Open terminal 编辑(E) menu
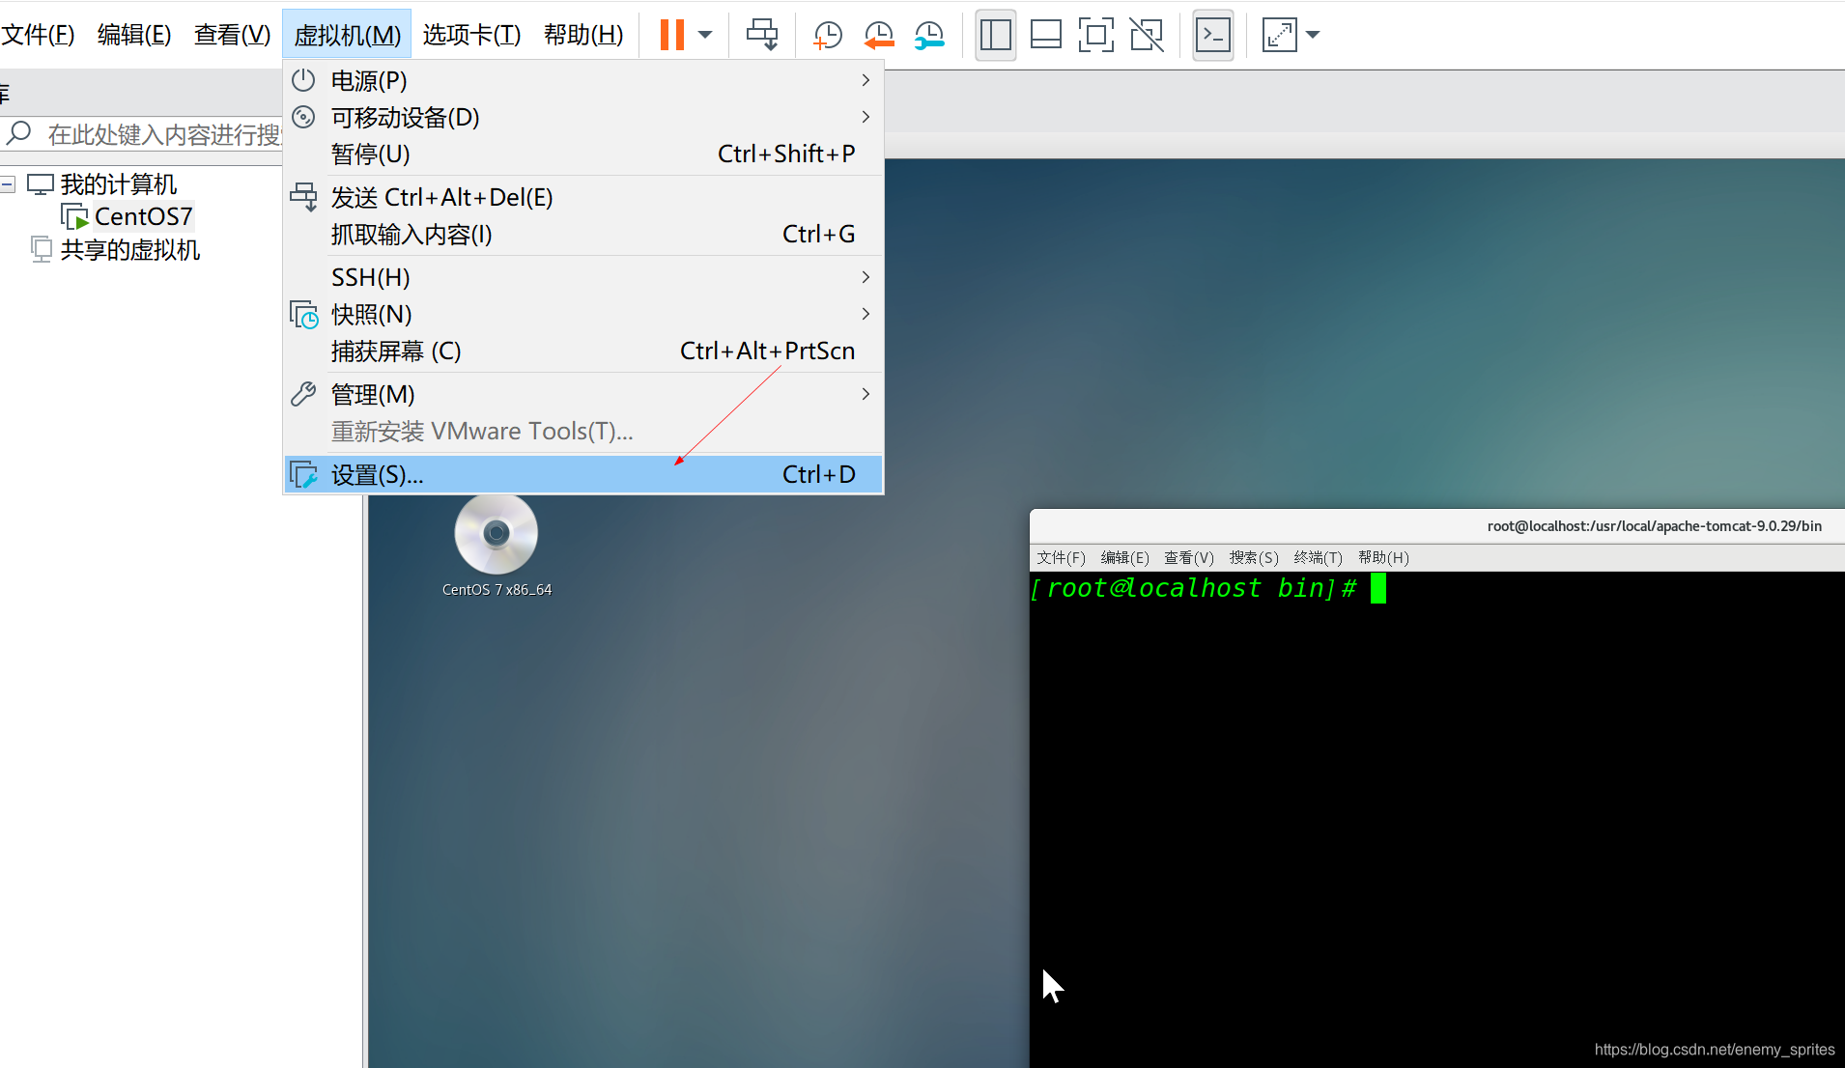Image resolution: width=1845 pixels, height=1068 pixels. coord(1124,557)
